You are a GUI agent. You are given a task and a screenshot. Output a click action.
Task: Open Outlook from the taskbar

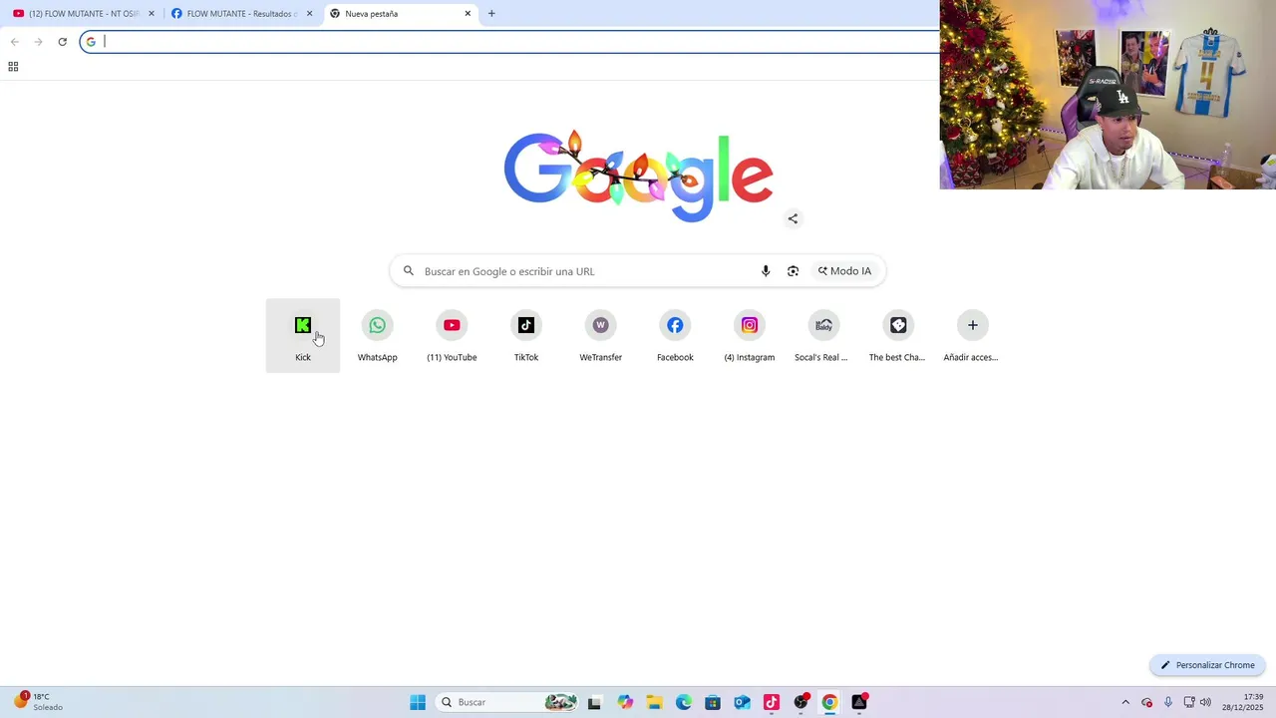pyautogui.click(x=742, y=702)
